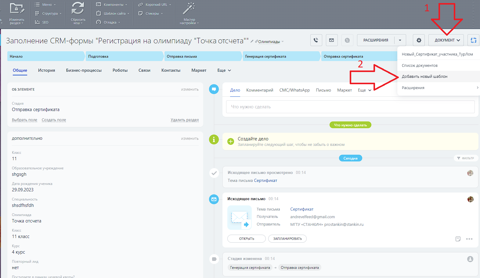Open the Отладка dropdown

point(108,22)
